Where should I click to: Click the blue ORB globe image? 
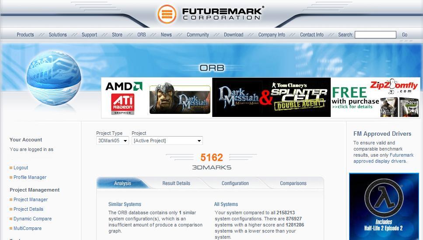54,78
